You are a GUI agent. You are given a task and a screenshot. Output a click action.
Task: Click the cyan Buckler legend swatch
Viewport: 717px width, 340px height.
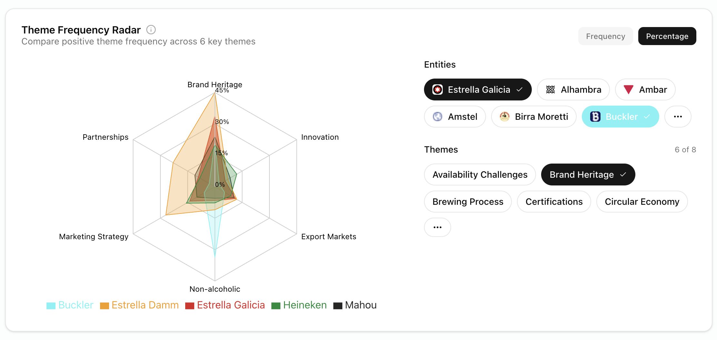pos(51,305)
